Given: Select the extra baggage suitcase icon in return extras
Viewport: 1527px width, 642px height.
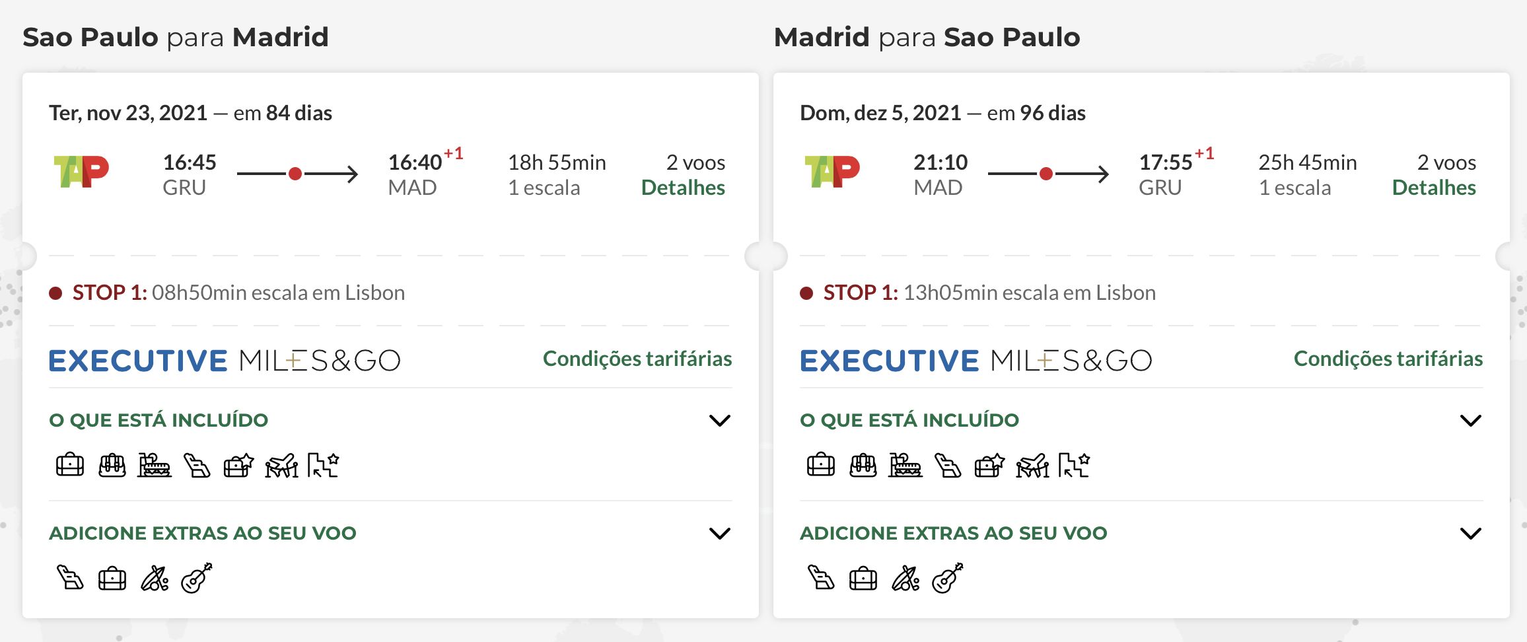Looking at the screenshot, I should pyautogui.click(x=863, y=579).
